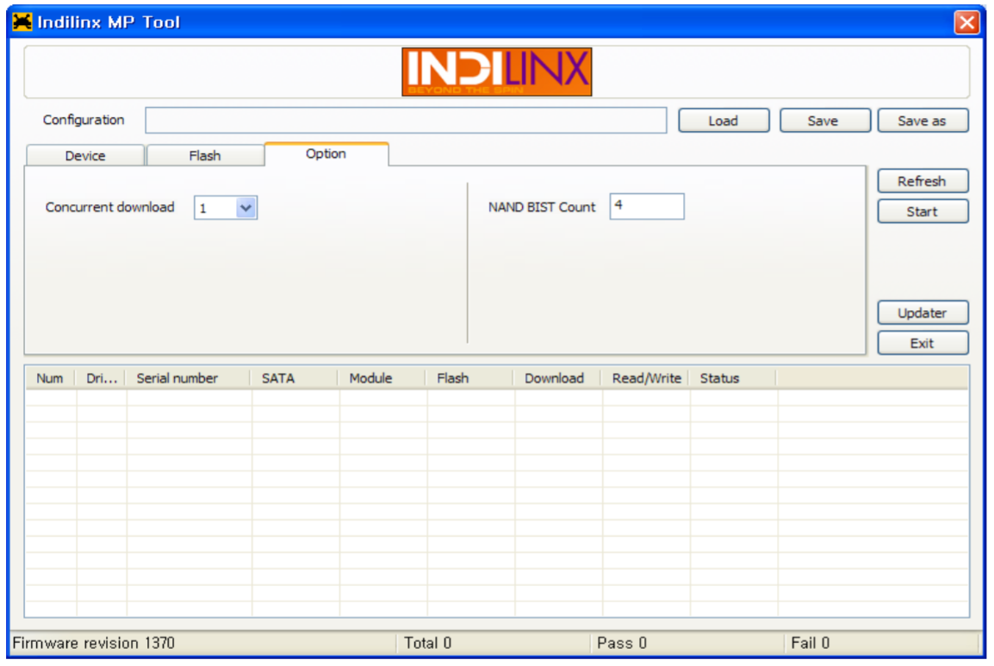This screenshot has width=994, height=666.
Task: Exit the MP Tool
Action: coord(923,343)
